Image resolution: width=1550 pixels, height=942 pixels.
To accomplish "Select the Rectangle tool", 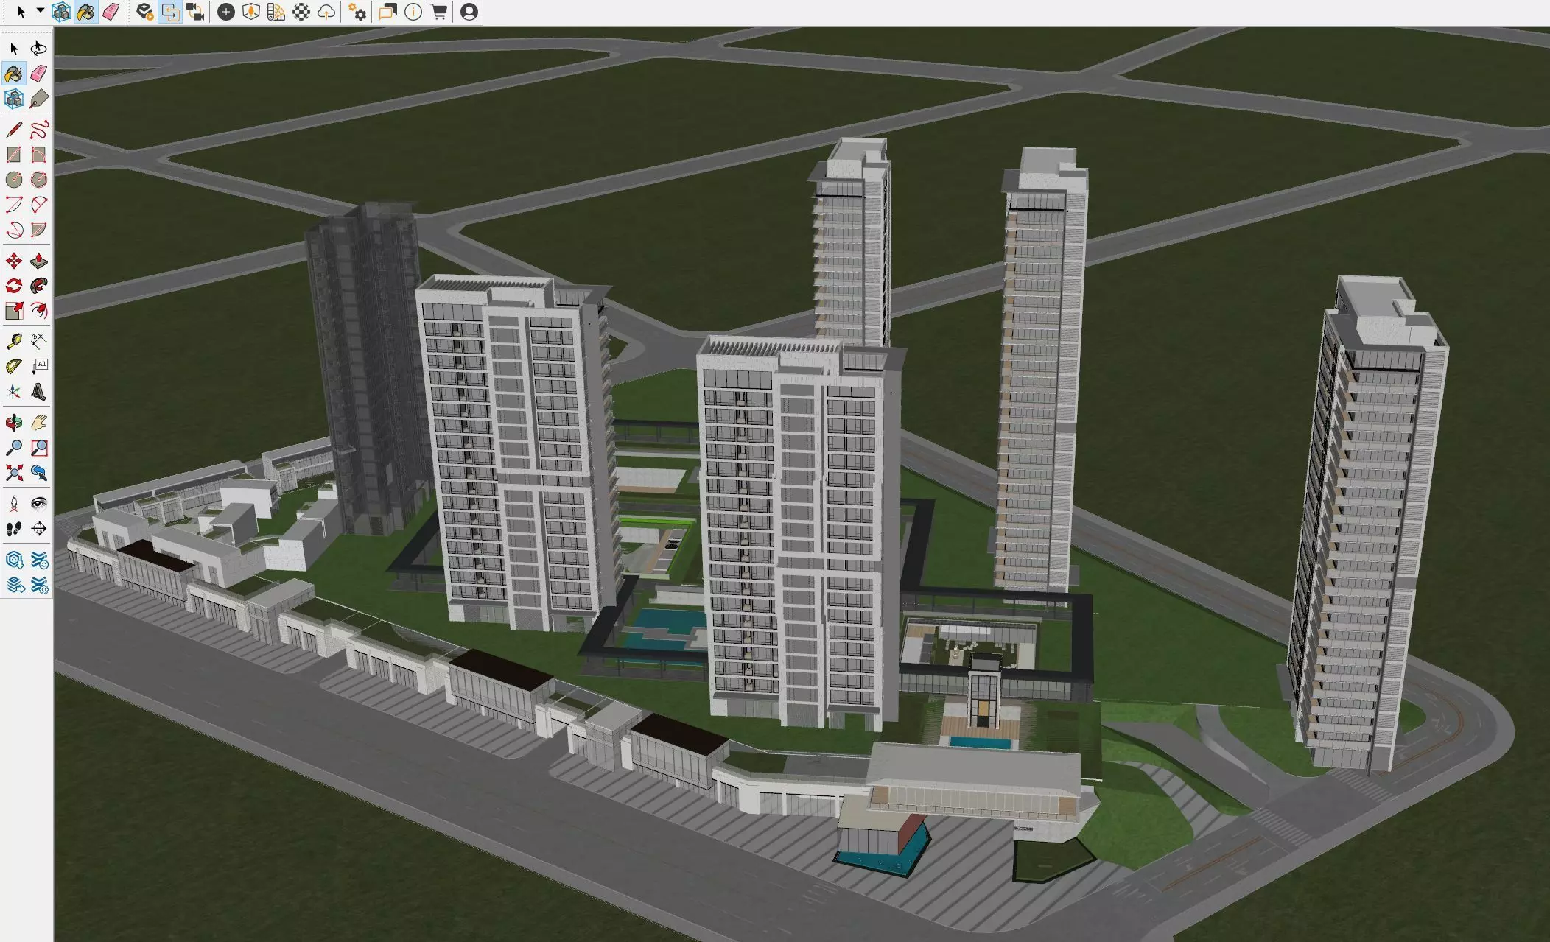I will click(x=14, y=155).
